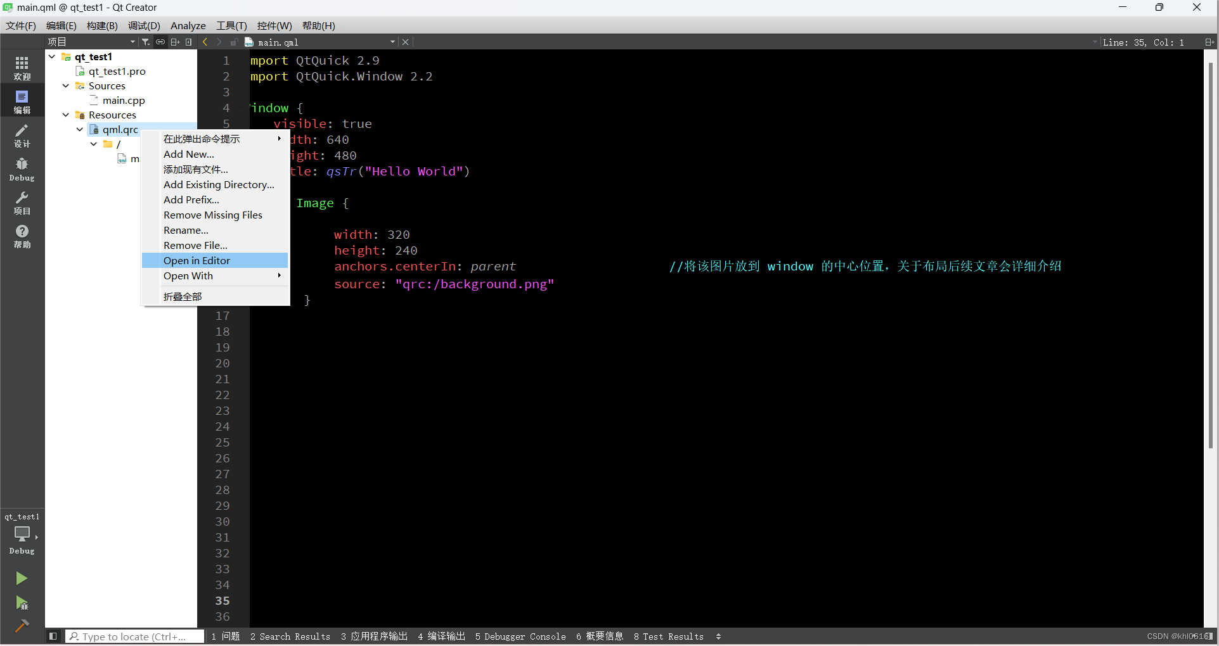Click the Type to locate search field
This screenshot has height=646, width=1219.
(x=134, y=636)
